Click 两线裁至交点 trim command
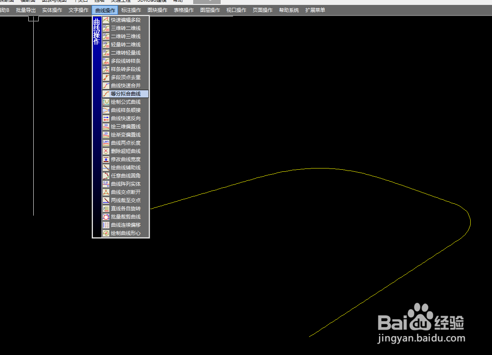This screenshot has width=492, height=355. pyautogui.click(x=125, y=200)
